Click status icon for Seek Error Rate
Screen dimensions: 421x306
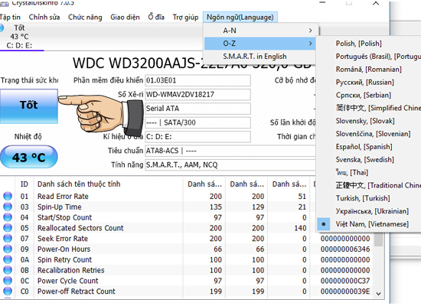pyautogui.click(x=8, y=239)
